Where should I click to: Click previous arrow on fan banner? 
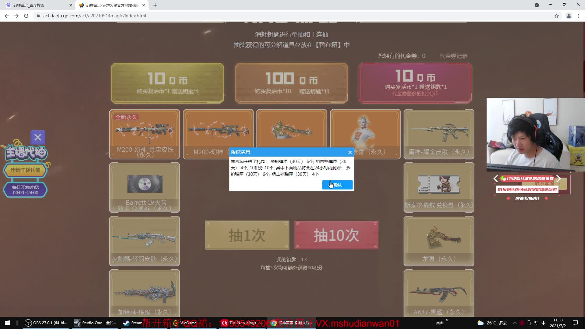point(496,179)
